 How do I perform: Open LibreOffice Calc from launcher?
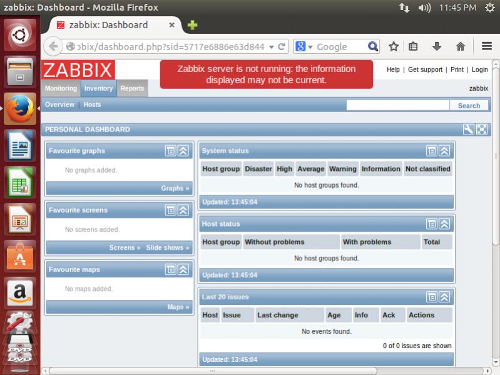click(20, 182)
